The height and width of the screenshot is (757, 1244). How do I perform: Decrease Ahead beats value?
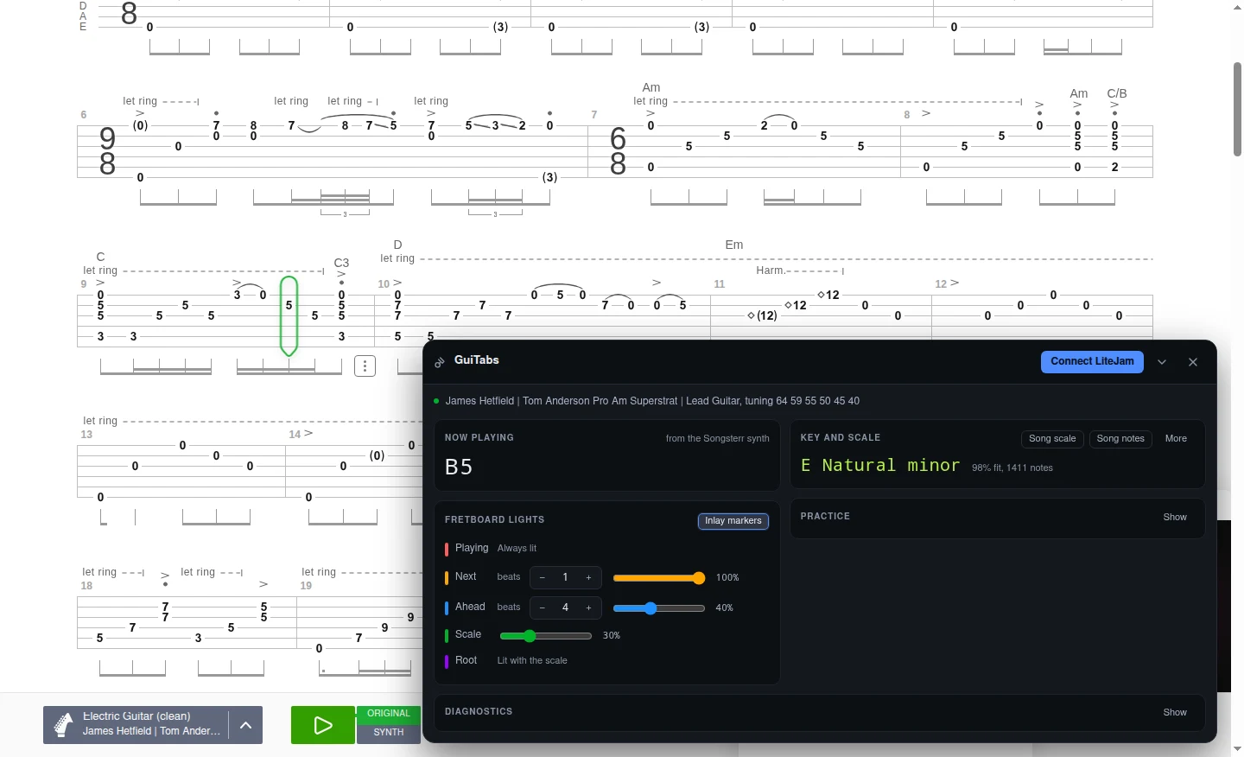(543, 608)
